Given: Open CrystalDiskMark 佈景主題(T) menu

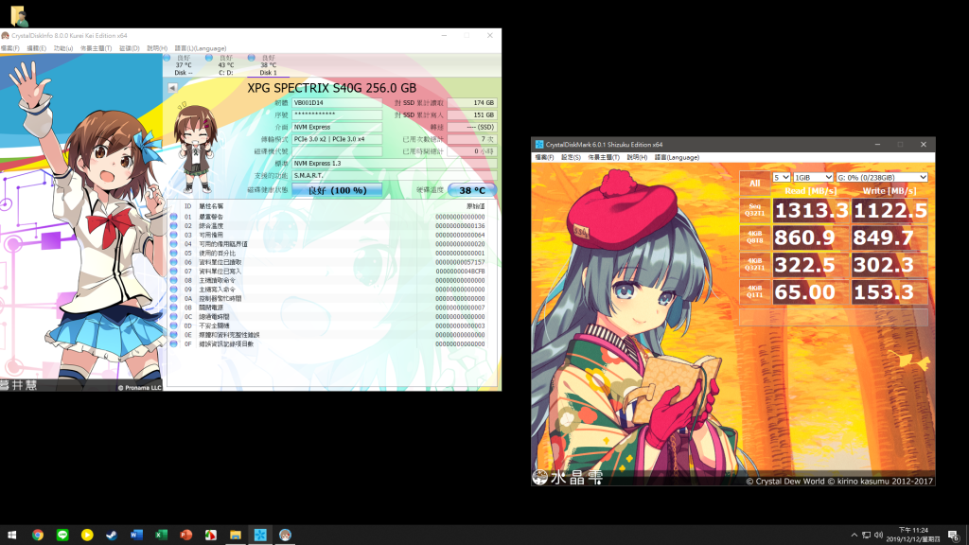Looking at the screenshot, I should click(x=603, y=158).
